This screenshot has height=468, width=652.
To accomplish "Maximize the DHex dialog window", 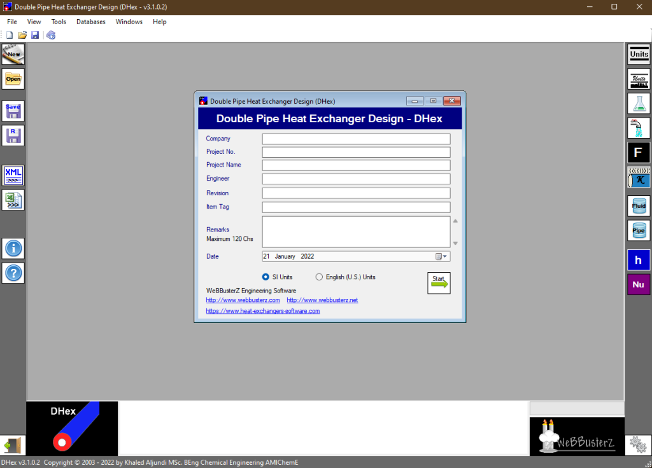I will point(433,101).
